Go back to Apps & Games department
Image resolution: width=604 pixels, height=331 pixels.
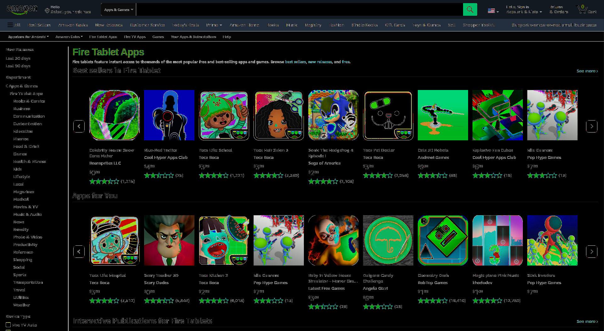22,86
